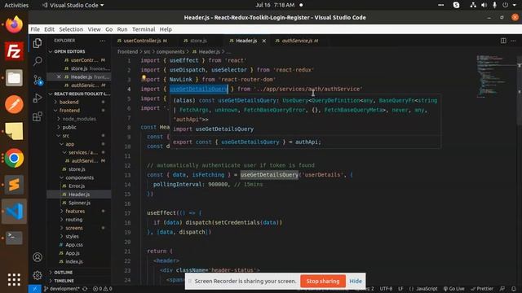This screenshot has width=522, height=293.
Task: Close Header.js in Open Editors list
Action: click(59, 77)
